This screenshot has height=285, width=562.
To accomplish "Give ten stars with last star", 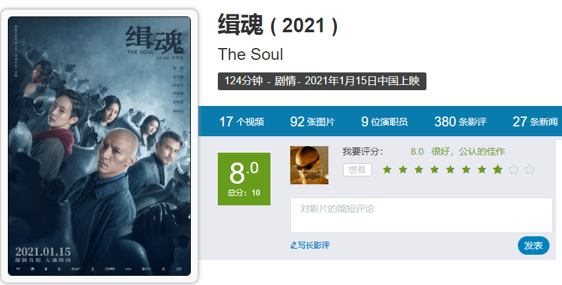I will pyautogui.click(x=529, y=169).
